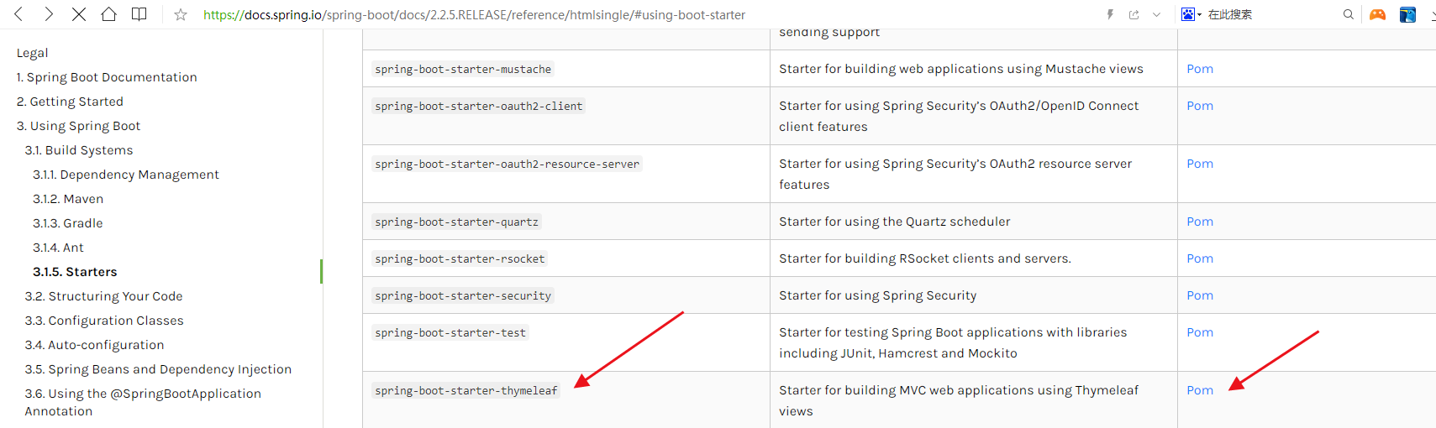This screenshot has width=1436, height=428.
Task: Open the game controller extension
Action: click(x=1377, y=14)
